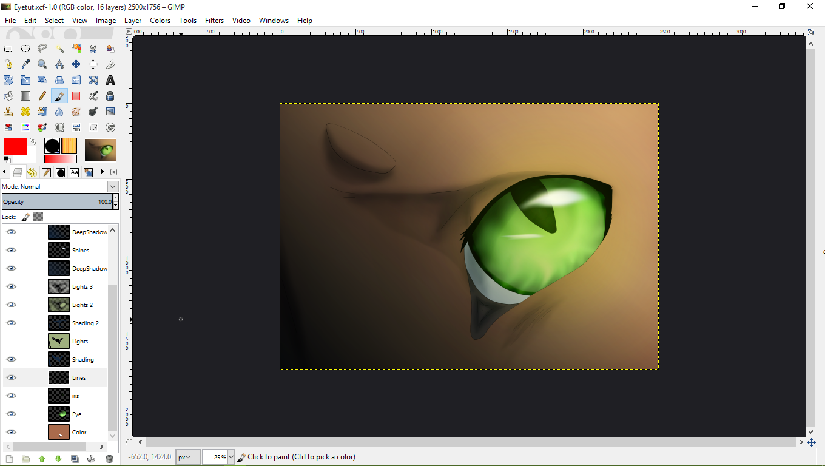Viewport: 825px width, 466px height.
Task: Toggle the eye on the Lines layer
Action: point(12,377)
